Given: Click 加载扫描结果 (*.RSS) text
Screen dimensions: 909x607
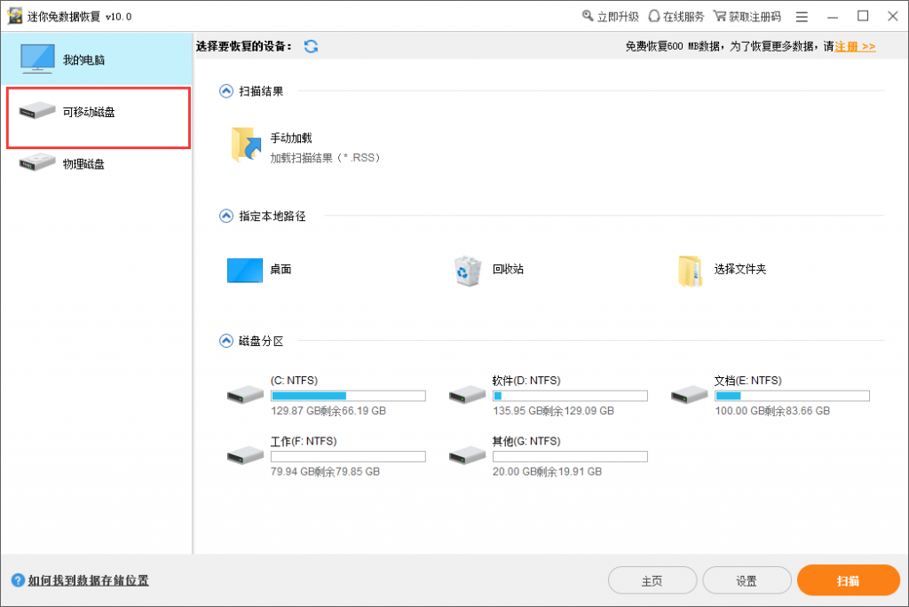Looking at the screenshot, I should [325, 158].
